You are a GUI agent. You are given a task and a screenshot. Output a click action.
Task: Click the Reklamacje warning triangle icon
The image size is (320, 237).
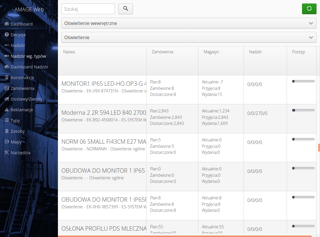click(7, 110)
